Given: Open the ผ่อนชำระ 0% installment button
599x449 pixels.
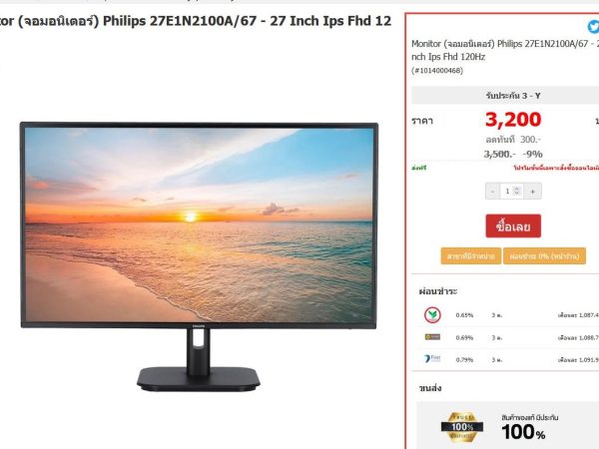Looking at the screenshot, I should [544, 256].
